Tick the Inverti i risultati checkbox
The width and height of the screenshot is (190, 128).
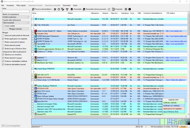coord(3,26)
